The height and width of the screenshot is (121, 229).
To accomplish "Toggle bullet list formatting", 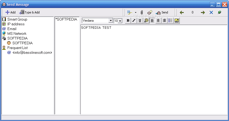I will point(170,21).
